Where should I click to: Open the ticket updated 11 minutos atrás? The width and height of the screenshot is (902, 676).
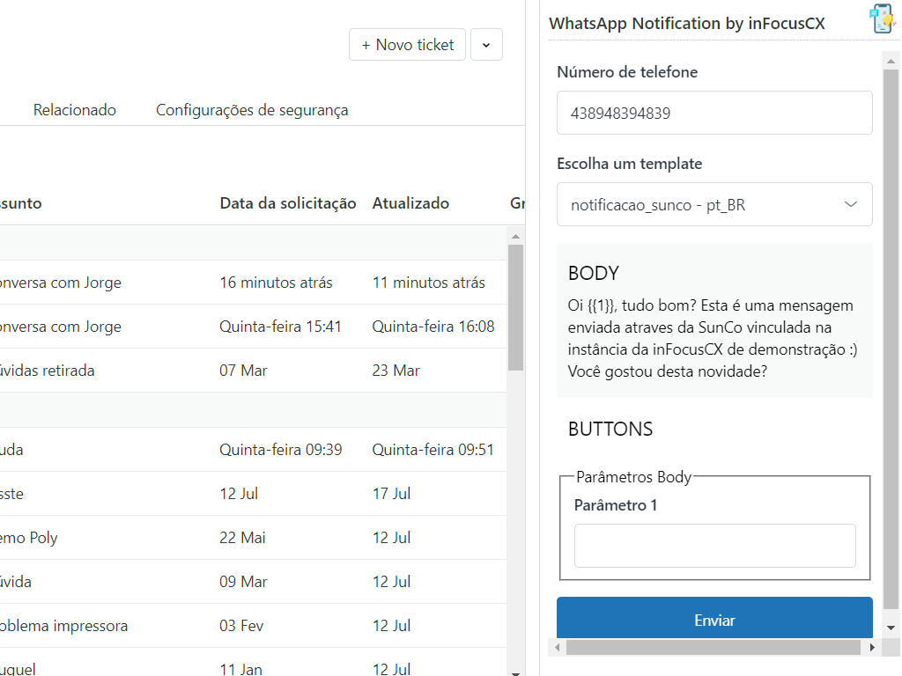click(x=61, y=283)
